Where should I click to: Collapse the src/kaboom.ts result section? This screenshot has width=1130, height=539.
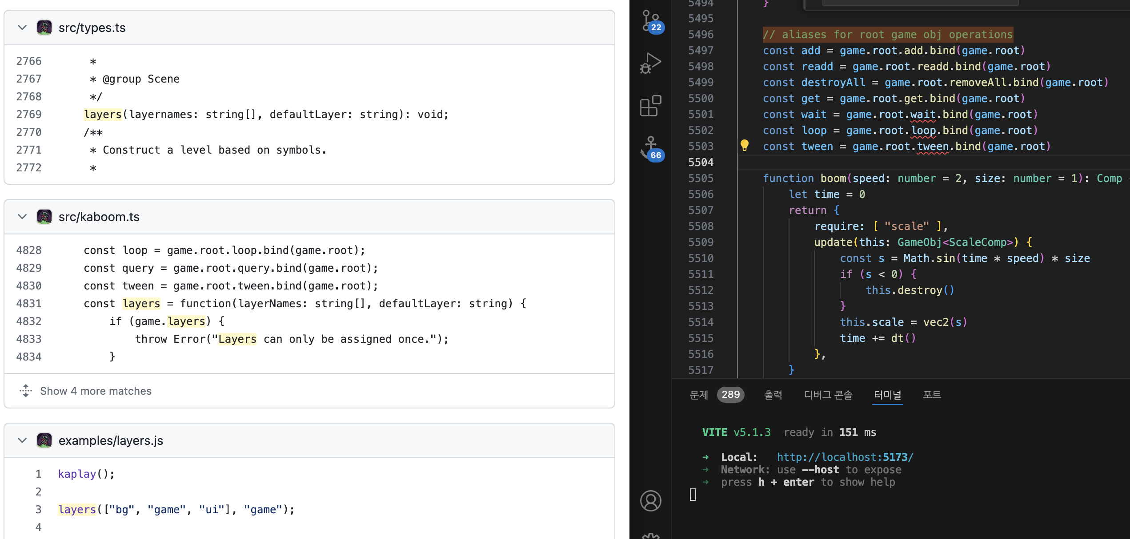coord(22,217)
